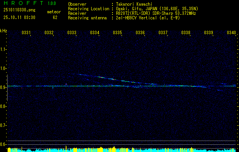Click the 0337 time axis marker
The width and height of the screenshot is (239, 152).
163,33
